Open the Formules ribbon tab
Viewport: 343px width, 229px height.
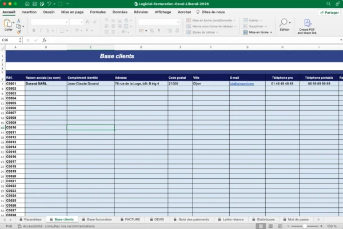coord(98,11)
